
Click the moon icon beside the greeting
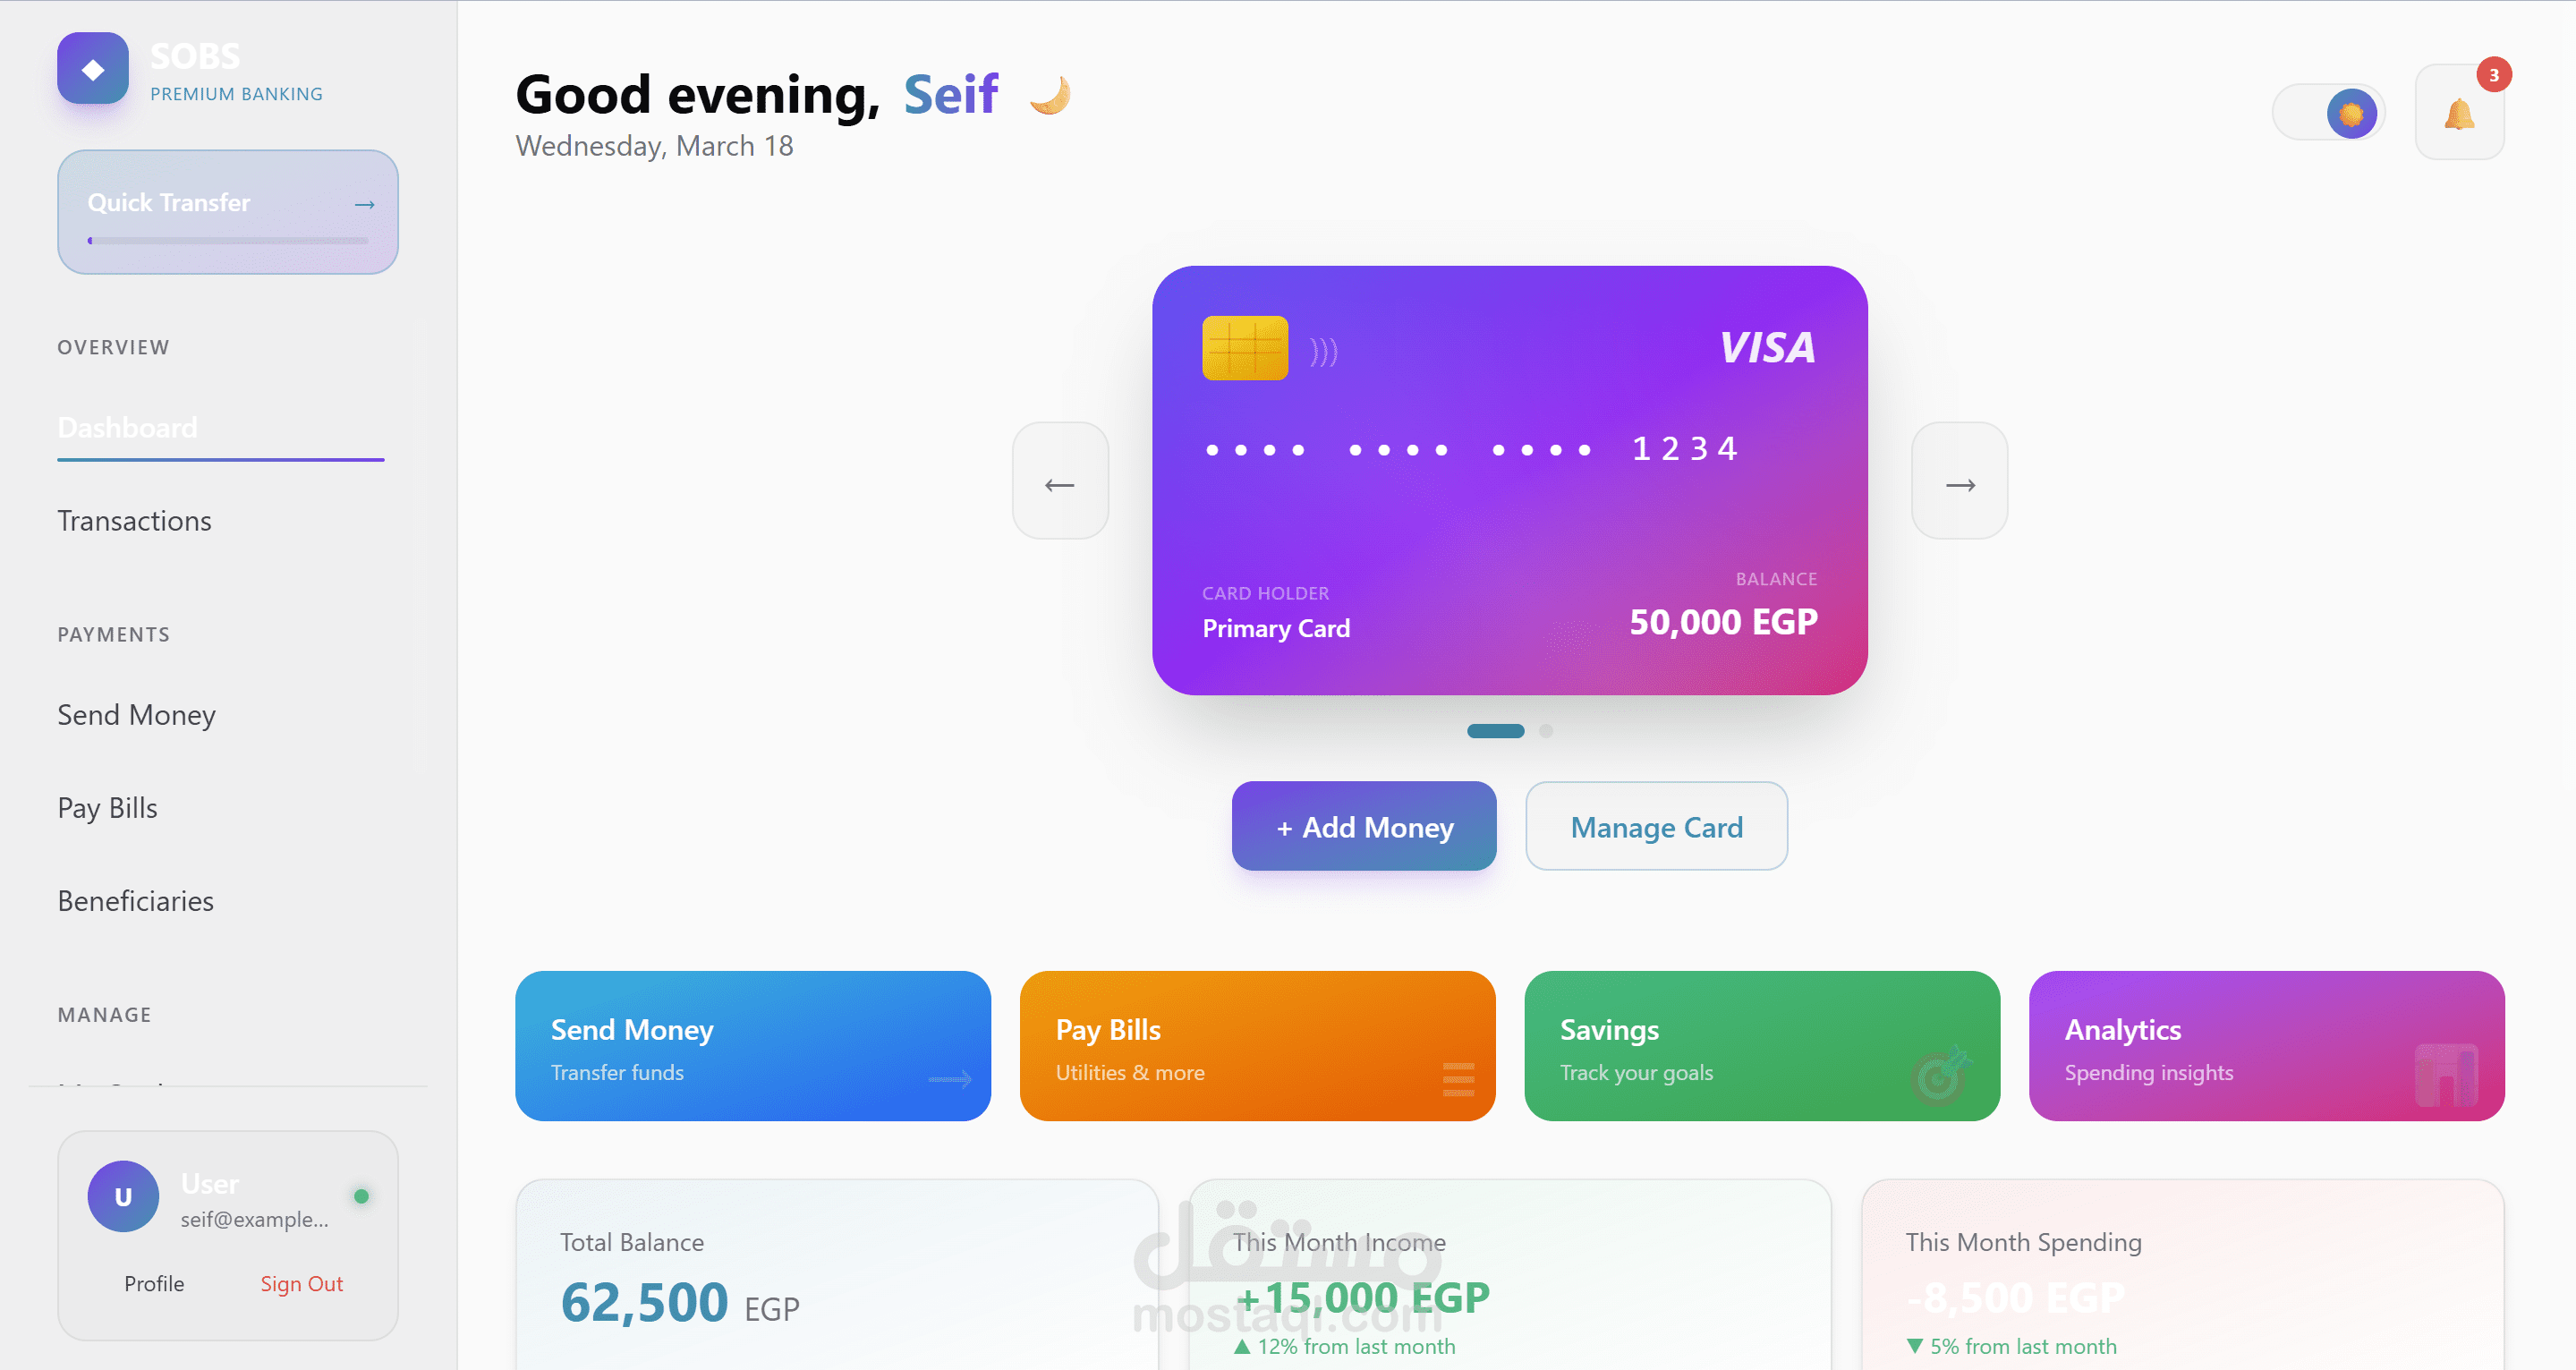[x=1050, y=96]
